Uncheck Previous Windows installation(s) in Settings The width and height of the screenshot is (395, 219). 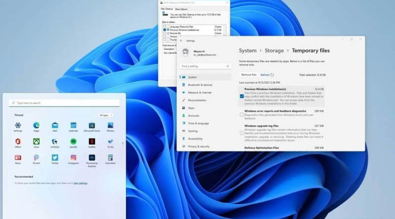pos(242,96)
